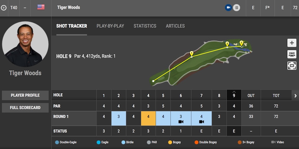Open the Articles tab
Image resolution: width=299 pixels, height=149 pixels.
coord(175,26)
